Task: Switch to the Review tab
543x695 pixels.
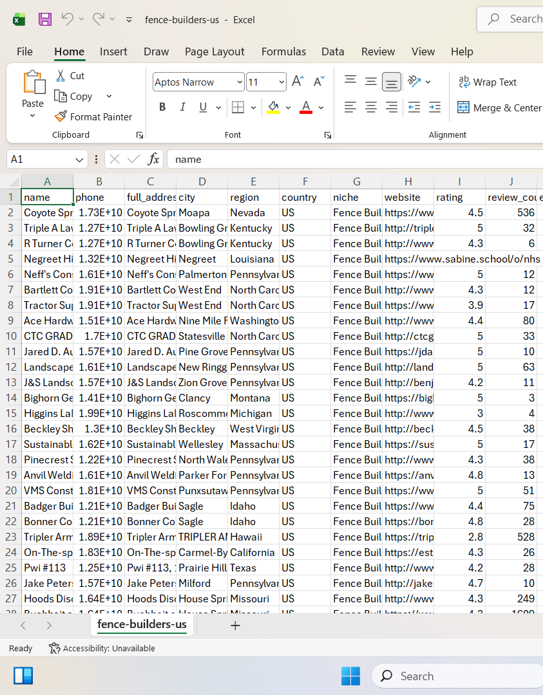Action: tap(378, 51)
